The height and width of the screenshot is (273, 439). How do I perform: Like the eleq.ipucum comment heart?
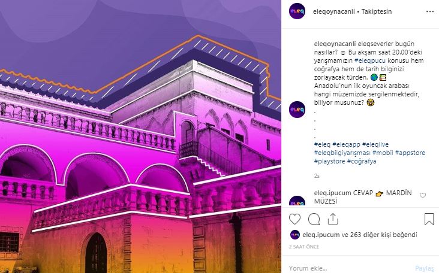(x=423, y=195)
